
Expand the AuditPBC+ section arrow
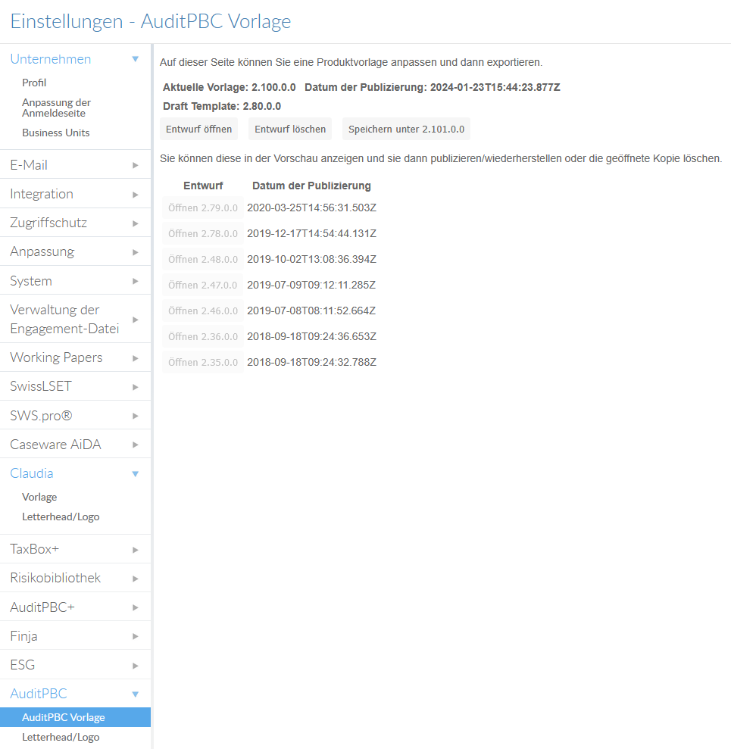(135, 607)
